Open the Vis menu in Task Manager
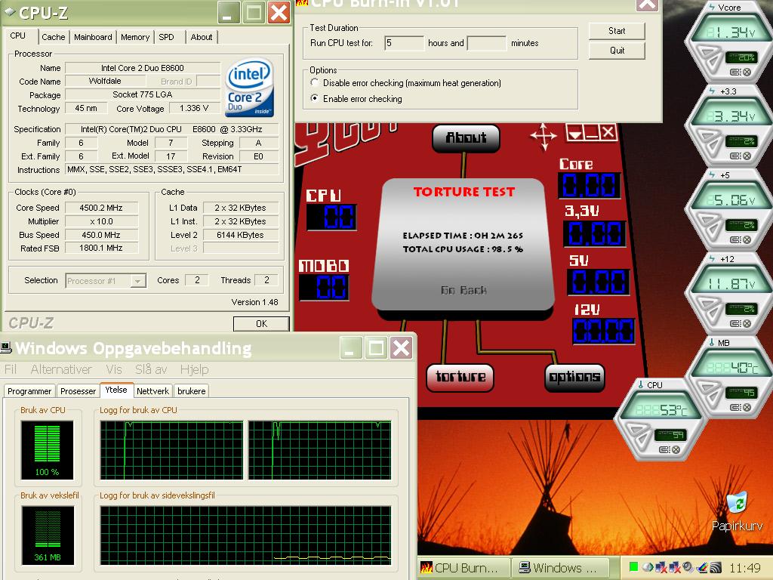 tap(113, 369)
